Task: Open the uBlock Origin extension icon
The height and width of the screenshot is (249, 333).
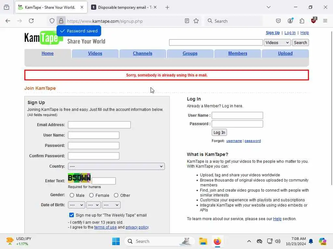Action: tap(314, 20)
